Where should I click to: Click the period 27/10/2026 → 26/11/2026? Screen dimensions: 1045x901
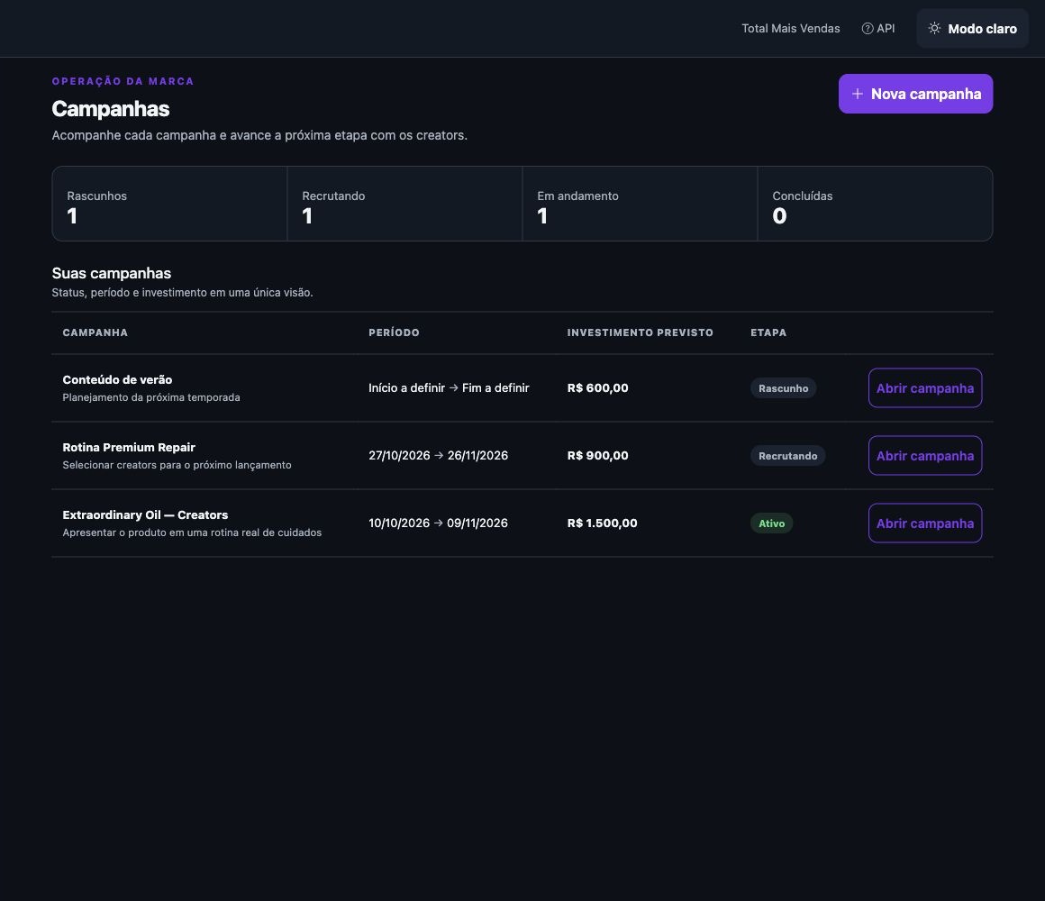click(x=438, y=456)
